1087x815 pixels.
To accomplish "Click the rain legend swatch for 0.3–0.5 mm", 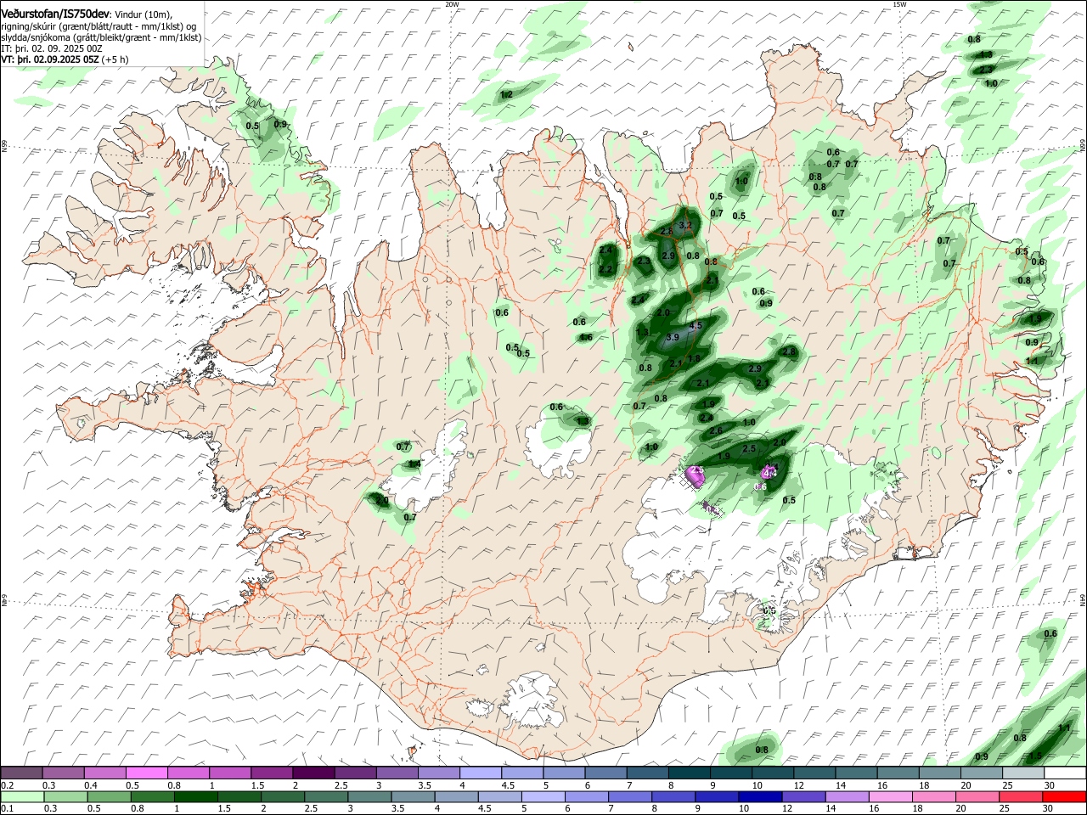I will 65,796.
